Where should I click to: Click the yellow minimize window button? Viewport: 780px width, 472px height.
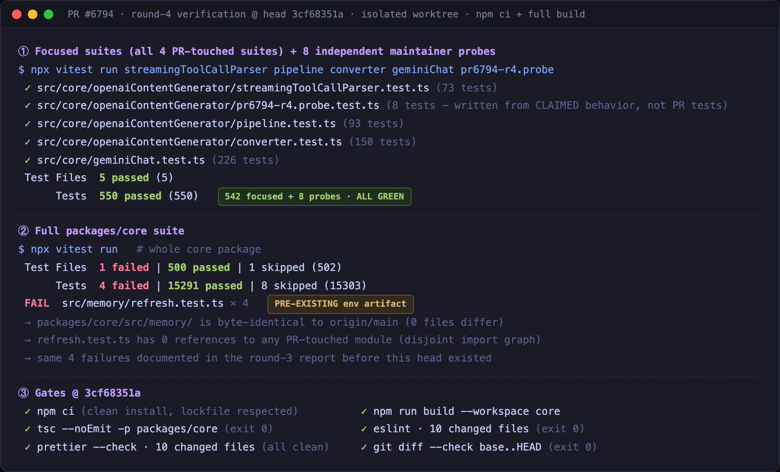click(x=33, y=14)
